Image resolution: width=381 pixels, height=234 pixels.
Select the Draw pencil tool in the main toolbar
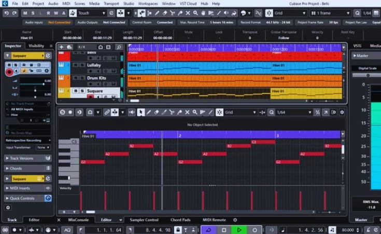pos(157,13)
